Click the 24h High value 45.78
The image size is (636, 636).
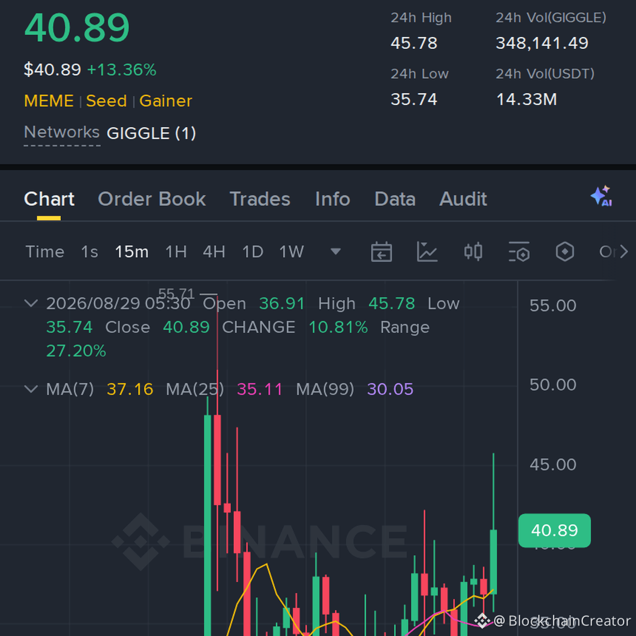point(414,43)
